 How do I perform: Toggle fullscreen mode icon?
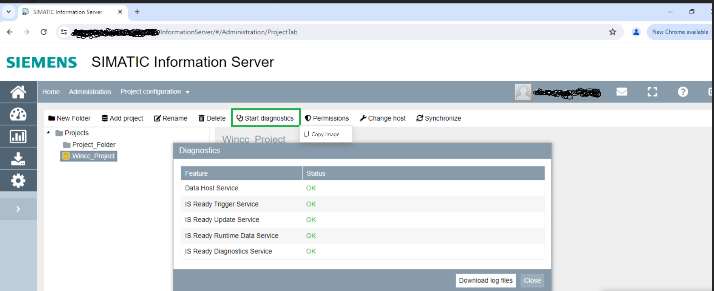pos(652,92)
